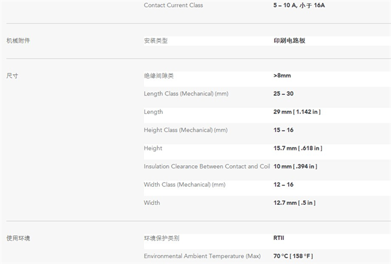Click the Height Class (Mechanical) label
Viewport: 391px width, 264px height.
point(186,130)
